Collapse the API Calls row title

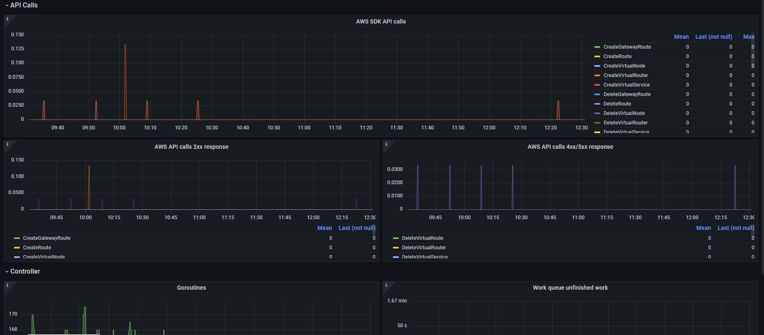[24, 5]
